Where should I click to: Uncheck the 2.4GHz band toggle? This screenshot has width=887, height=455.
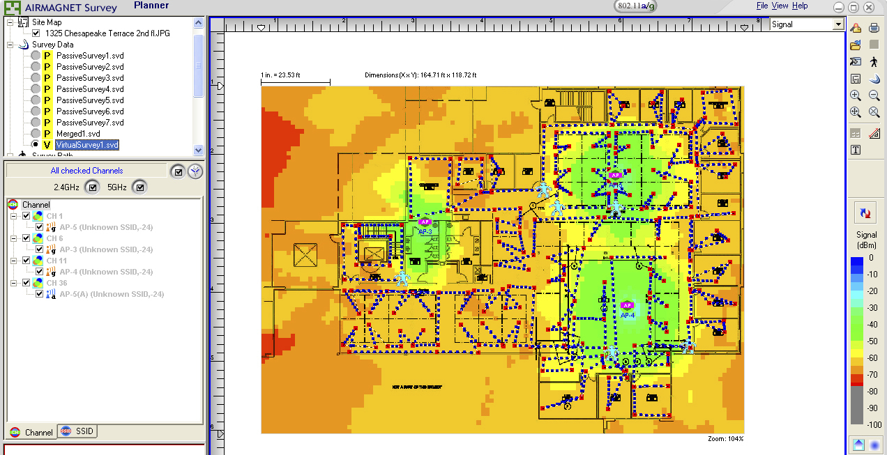[x=91, y=187]
